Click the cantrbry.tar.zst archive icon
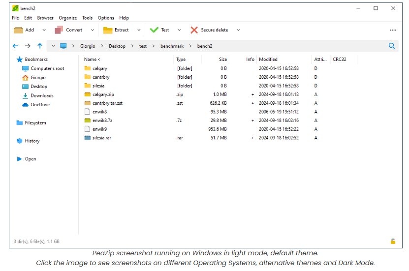The width and height of the screenshot is (409, 271). click(88, 103)
